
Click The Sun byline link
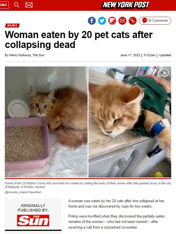click(x=38, y=55)
